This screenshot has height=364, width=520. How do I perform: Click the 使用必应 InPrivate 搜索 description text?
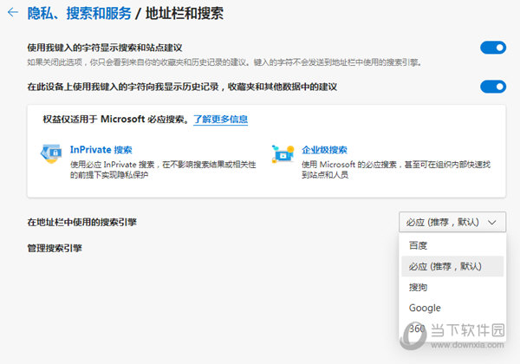click(x=163, y=169)
